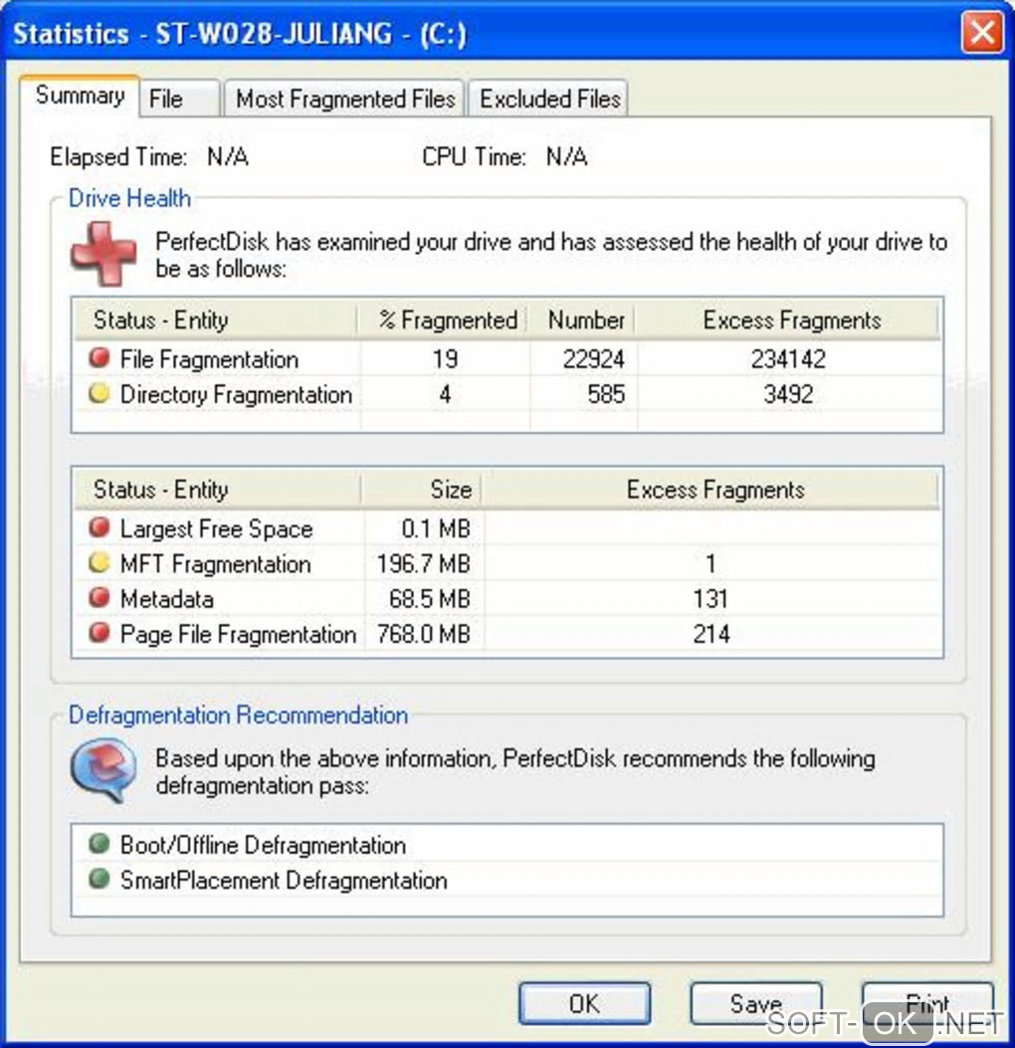
Task: Click Status - Entity header in second table
Action: click(x=217, y=490)
